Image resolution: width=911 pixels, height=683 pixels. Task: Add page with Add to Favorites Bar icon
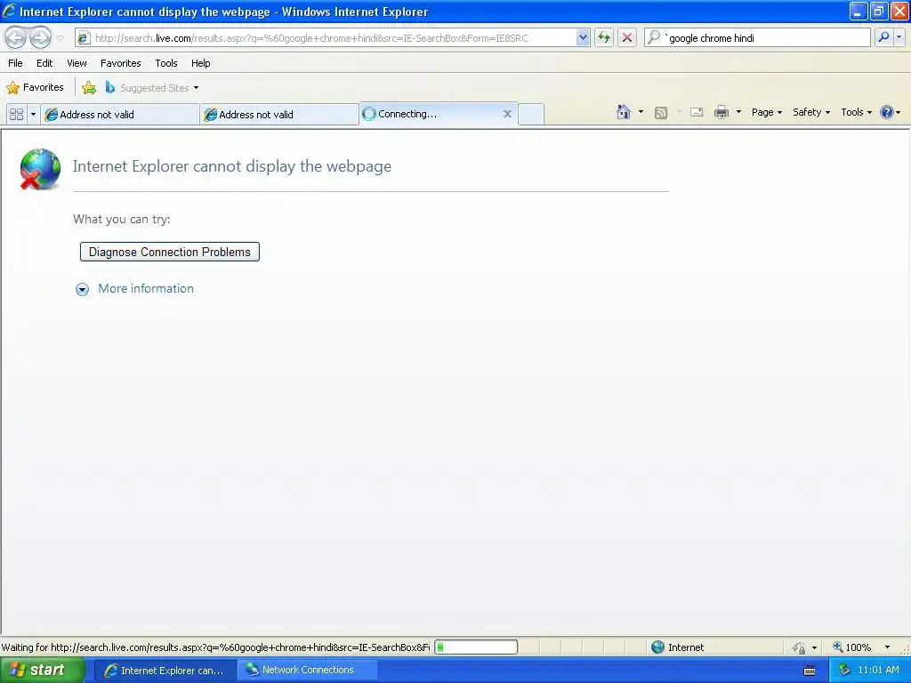coord(89,88)
